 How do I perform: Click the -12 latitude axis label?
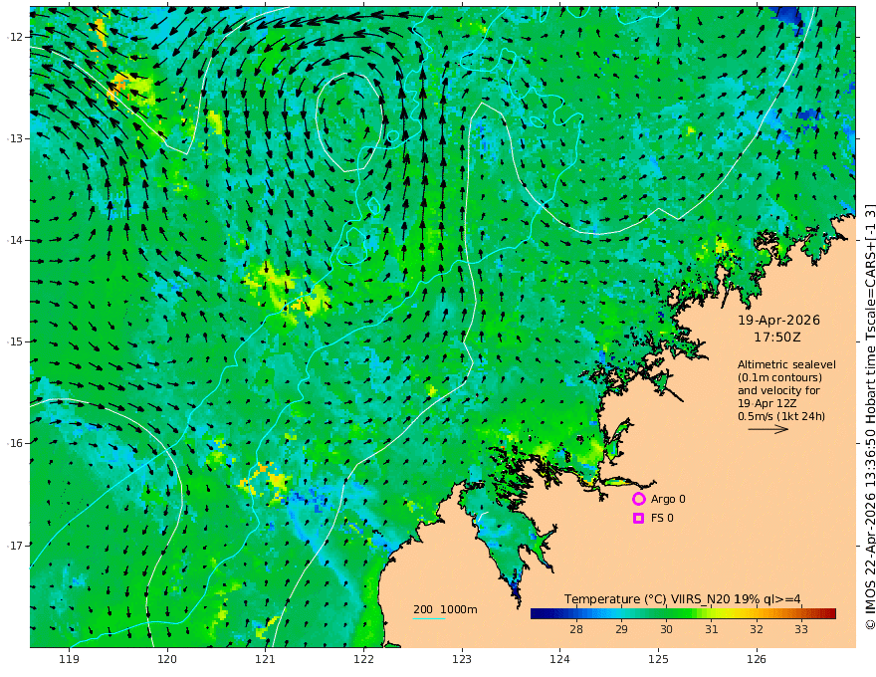pos(14,37)
